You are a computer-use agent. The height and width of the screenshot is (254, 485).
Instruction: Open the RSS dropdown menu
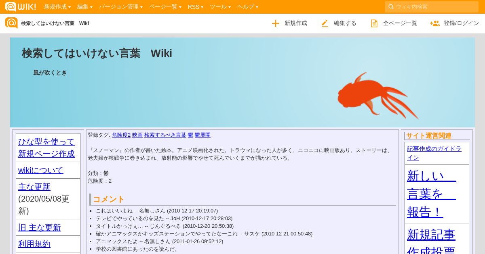(x=196, y=7)
